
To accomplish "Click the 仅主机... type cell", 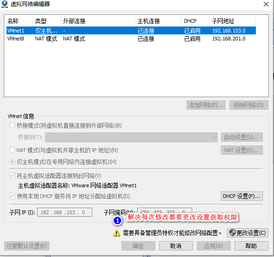I will tap(46, 31).
